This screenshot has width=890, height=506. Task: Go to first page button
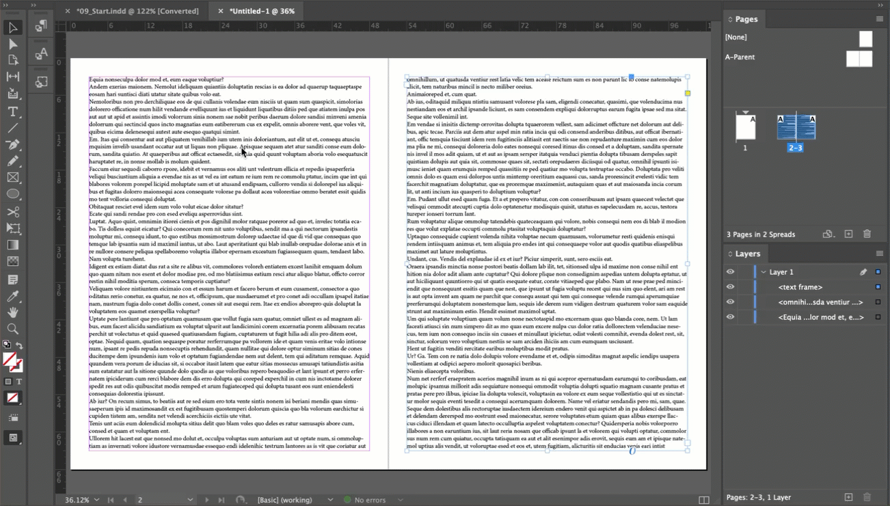111,500
